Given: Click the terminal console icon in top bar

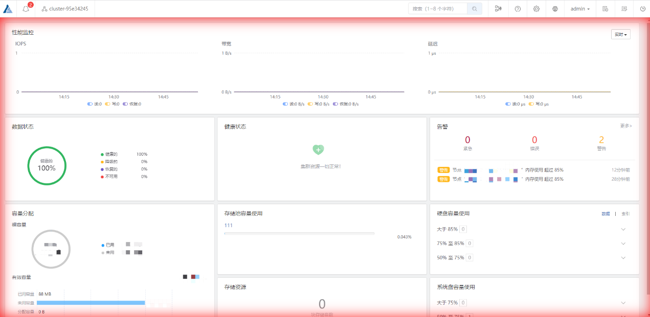Looking at the screenshot, I should pyautogui.click(x=624, y=9).
